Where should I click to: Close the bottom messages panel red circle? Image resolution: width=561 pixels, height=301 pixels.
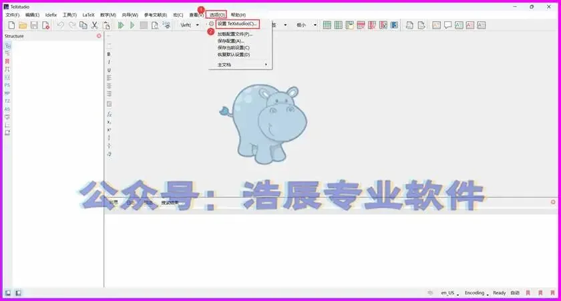[x=553, y=202]
